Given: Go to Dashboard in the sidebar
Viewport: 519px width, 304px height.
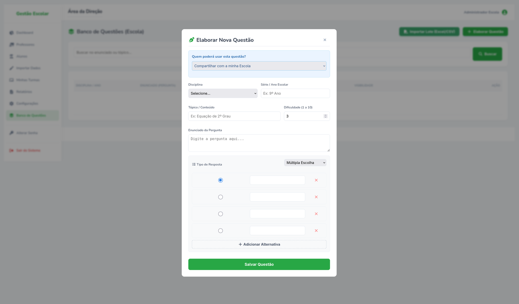Looking at the screenshot, I should click(25, 33).
